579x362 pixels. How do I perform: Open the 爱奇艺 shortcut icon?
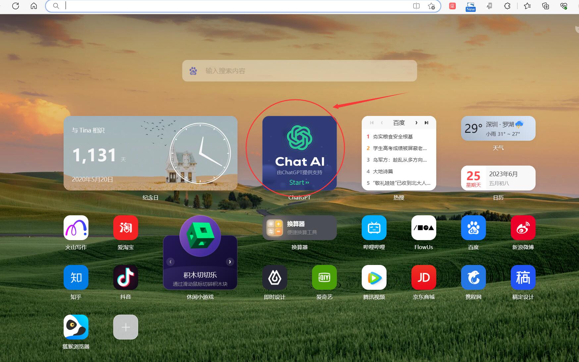(324, 277)
